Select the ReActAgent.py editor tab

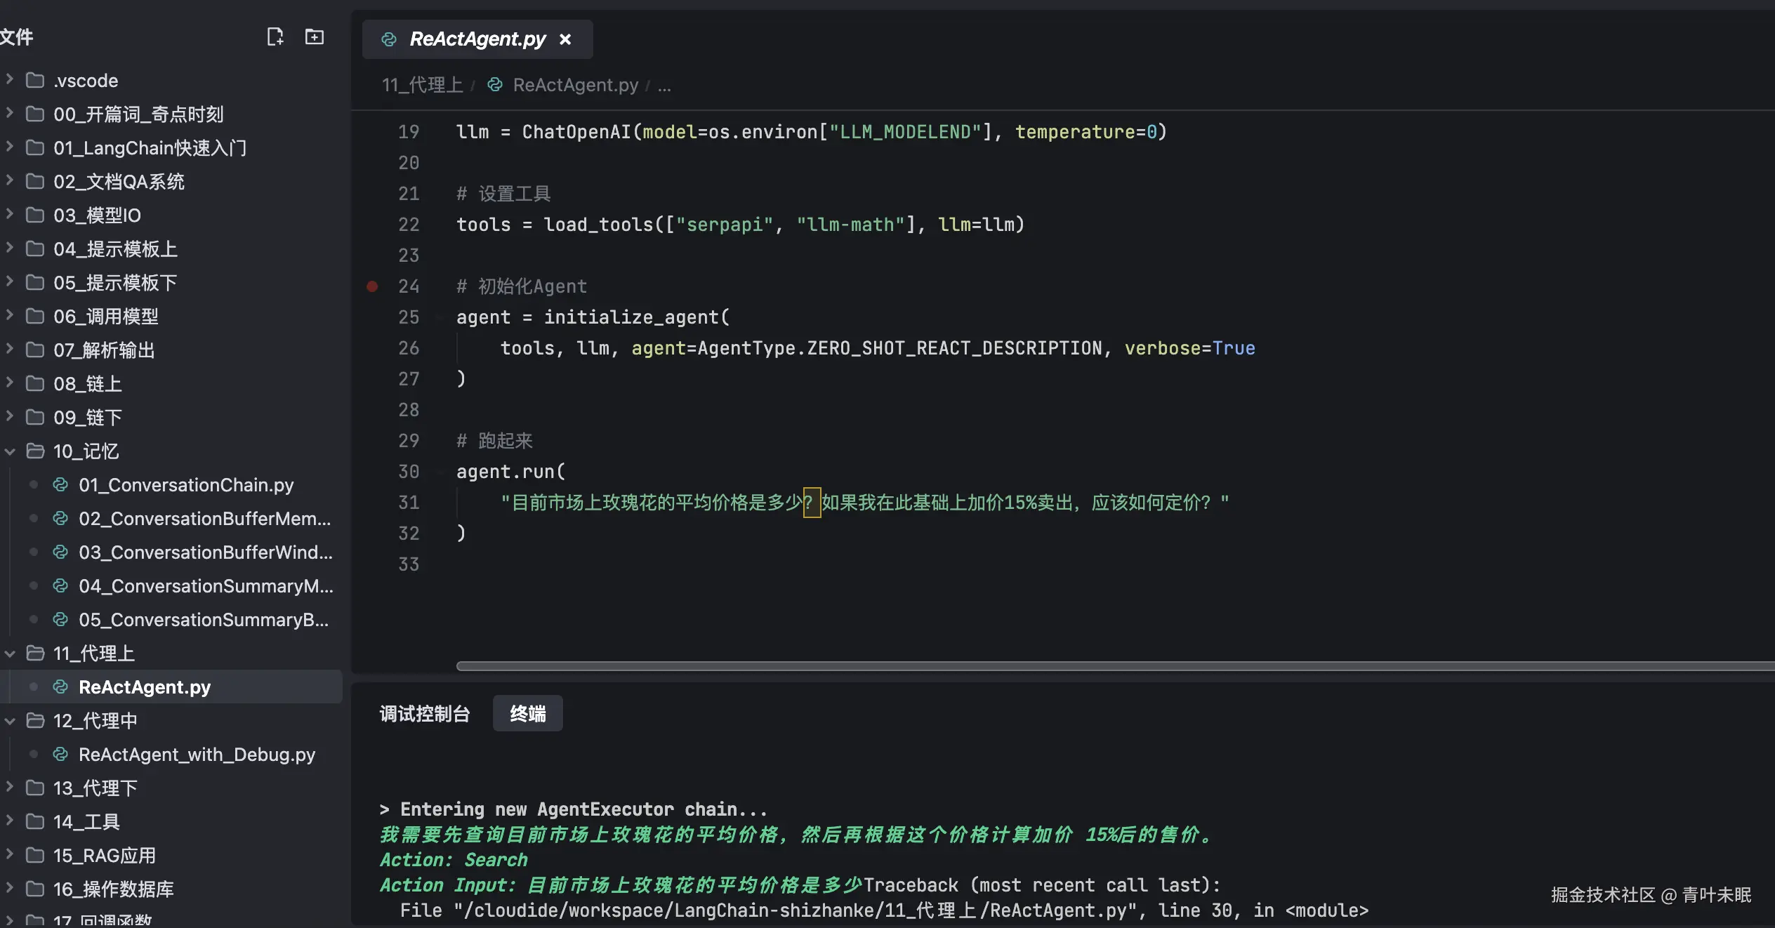476,39
